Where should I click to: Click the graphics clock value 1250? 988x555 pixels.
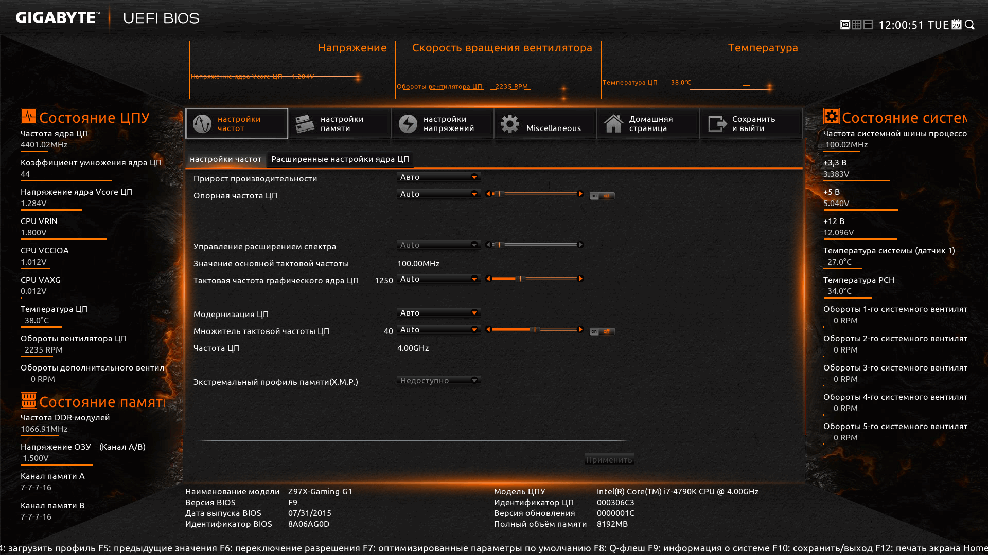tap(384, 281)
